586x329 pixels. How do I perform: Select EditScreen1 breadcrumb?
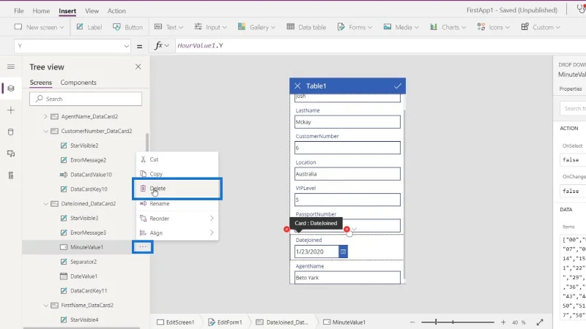click(x=176, y=322)
